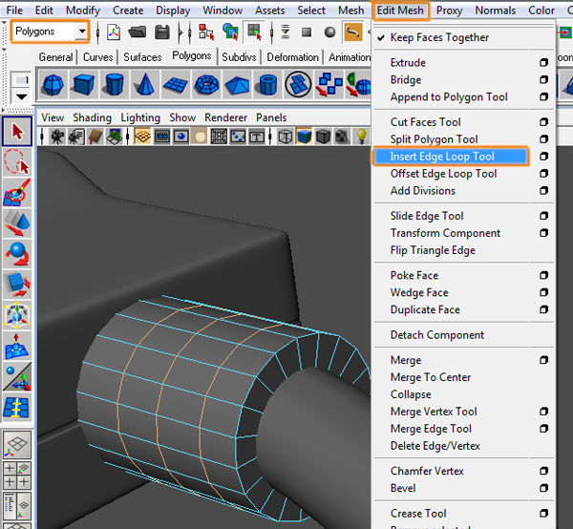Open the Create menu
Viewport: 573px width, 529px height.
(x=128, y=11)
